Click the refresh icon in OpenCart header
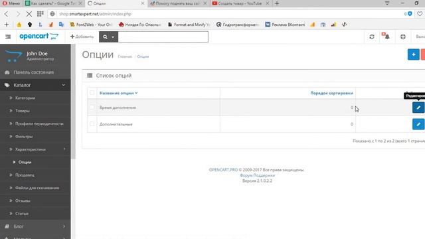The width and height of the screenshot is (425, 239). [372, 37]
